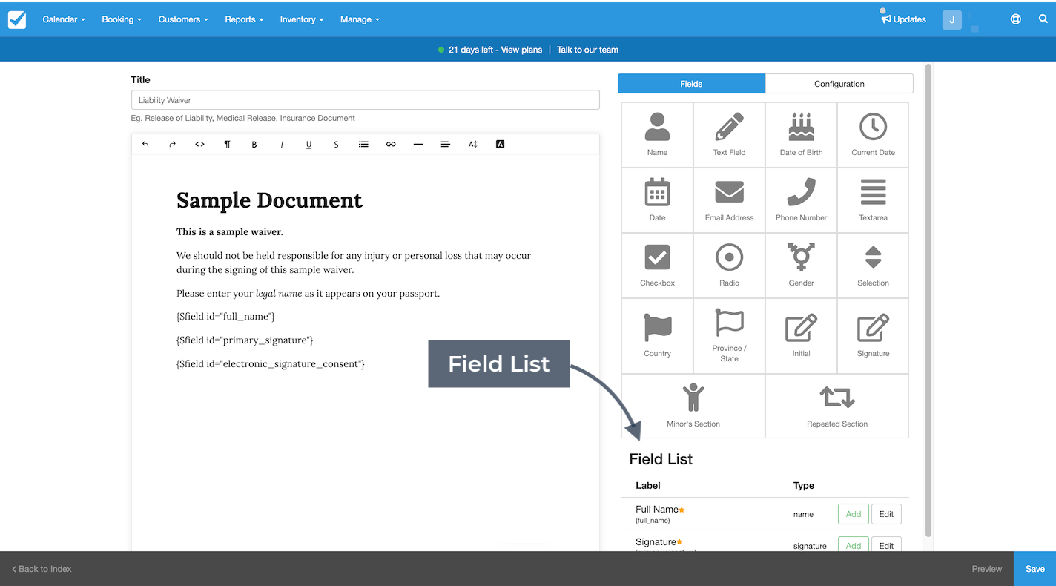Open the View plans link
Viewport: 1056px width, 586px height.
coord(521,50)
